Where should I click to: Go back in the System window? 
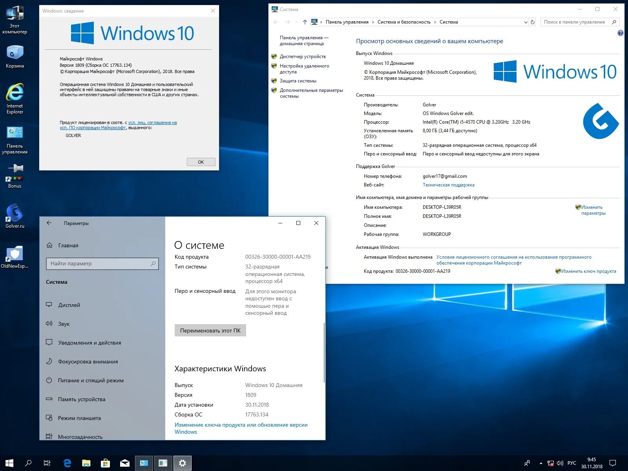276,22
